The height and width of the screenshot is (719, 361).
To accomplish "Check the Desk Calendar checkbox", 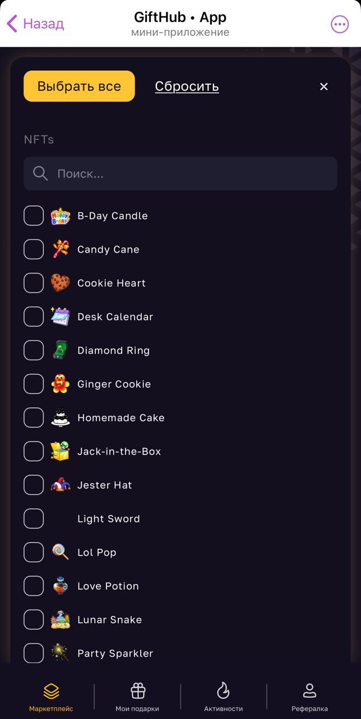I will (x=34, y=317).
